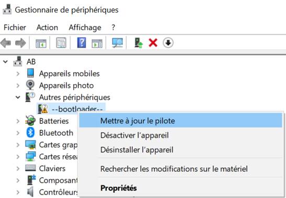Screen dimensions: 286x198
Task: Click the show/hide console tree icon
Action: click(41, 43)
